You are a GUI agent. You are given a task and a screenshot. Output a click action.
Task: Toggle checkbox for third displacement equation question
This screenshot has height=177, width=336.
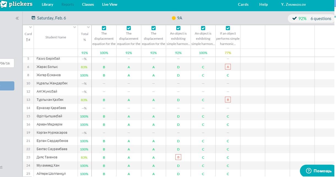tap(153, 28)
